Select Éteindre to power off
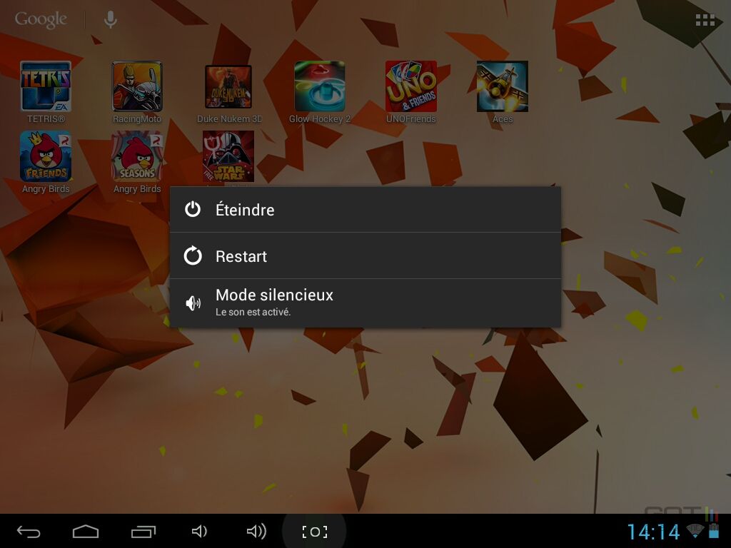The height and width of the screenshot is (548, 731). pyautogui.click(x=365, y=210)
